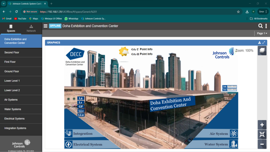Open the WhatsApp bookmark
Screen dimensions: 270x152
click(71, 19)
